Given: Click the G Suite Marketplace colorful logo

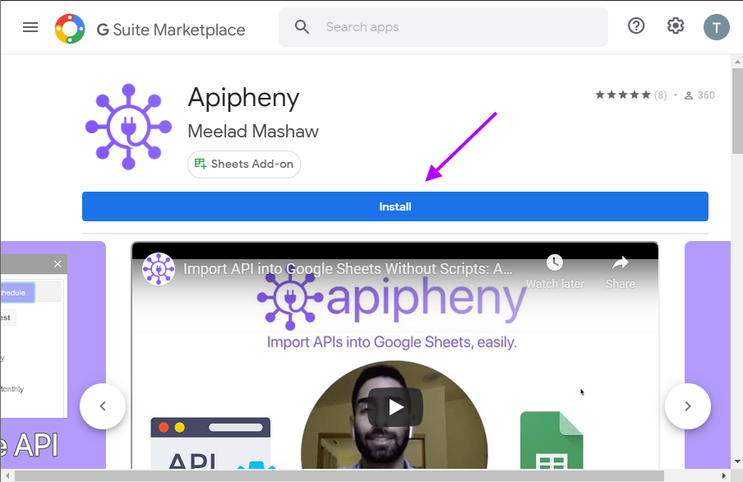Looking at the screenshot, I should 70,29.
